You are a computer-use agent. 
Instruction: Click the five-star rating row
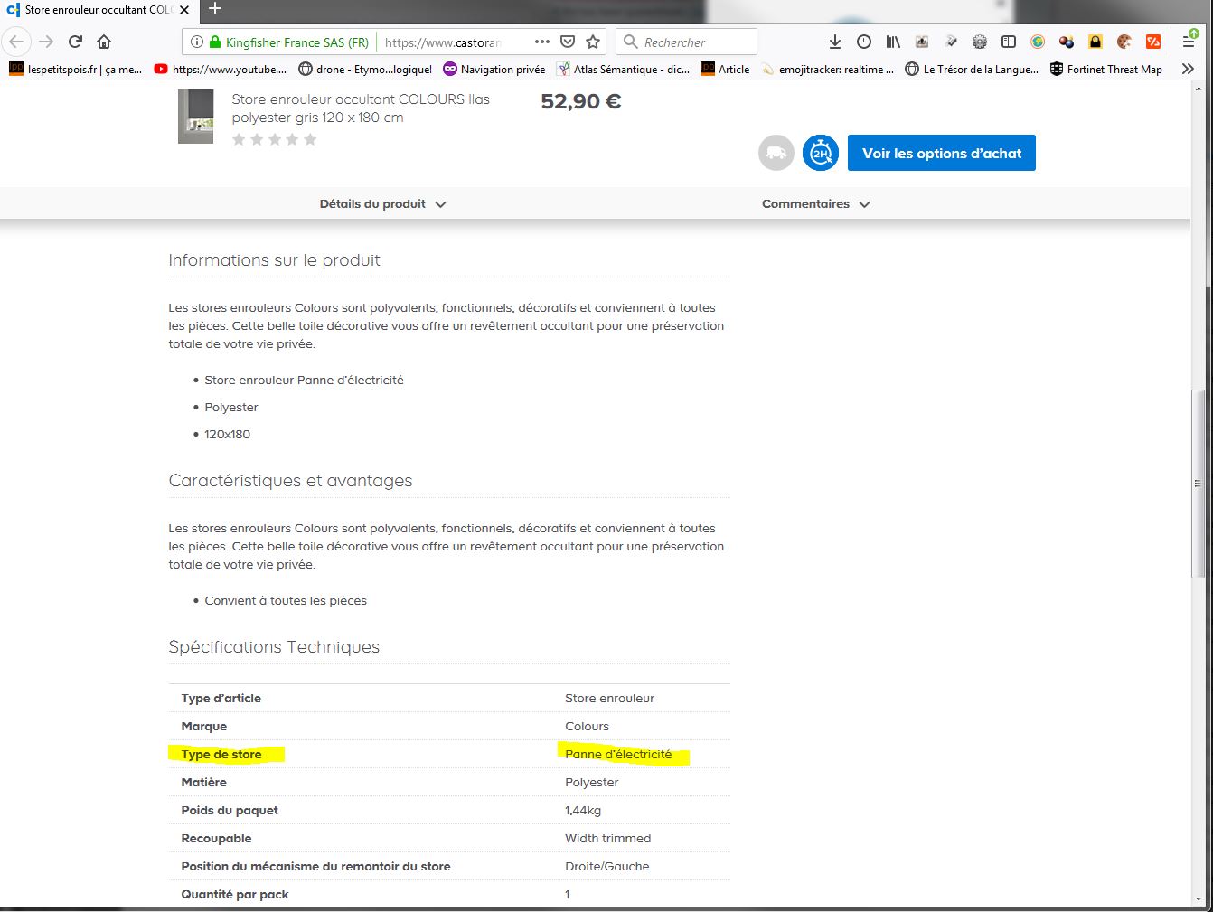tap(275, 139)
